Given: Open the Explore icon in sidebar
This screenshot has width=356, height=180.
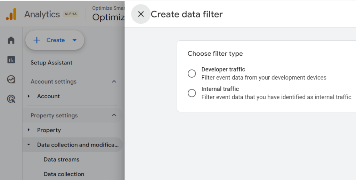Looking at the screenshot, I should point(11,79).
